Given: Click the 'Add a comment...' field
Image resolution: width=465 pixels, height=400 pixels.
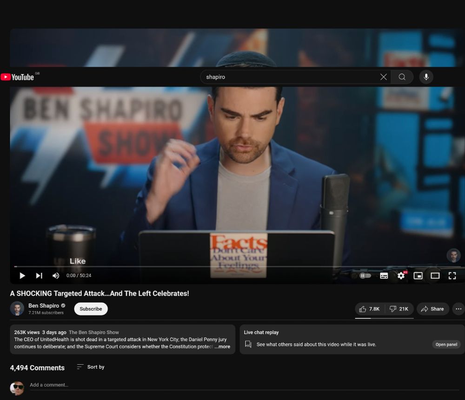Looking at the screenshot, I should pos(245,385).
